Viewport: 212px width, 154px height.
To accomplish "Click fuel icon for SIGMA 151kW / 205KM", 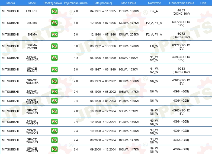I will pos(54,34).
